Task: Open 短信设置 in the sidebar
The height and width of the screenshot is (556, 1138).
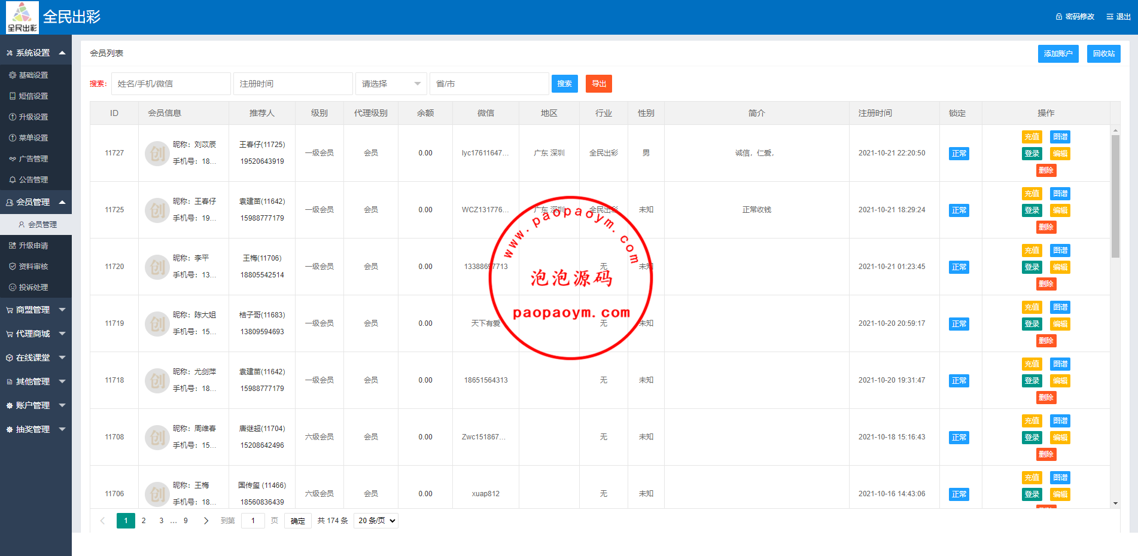Action: pos(33,96)
